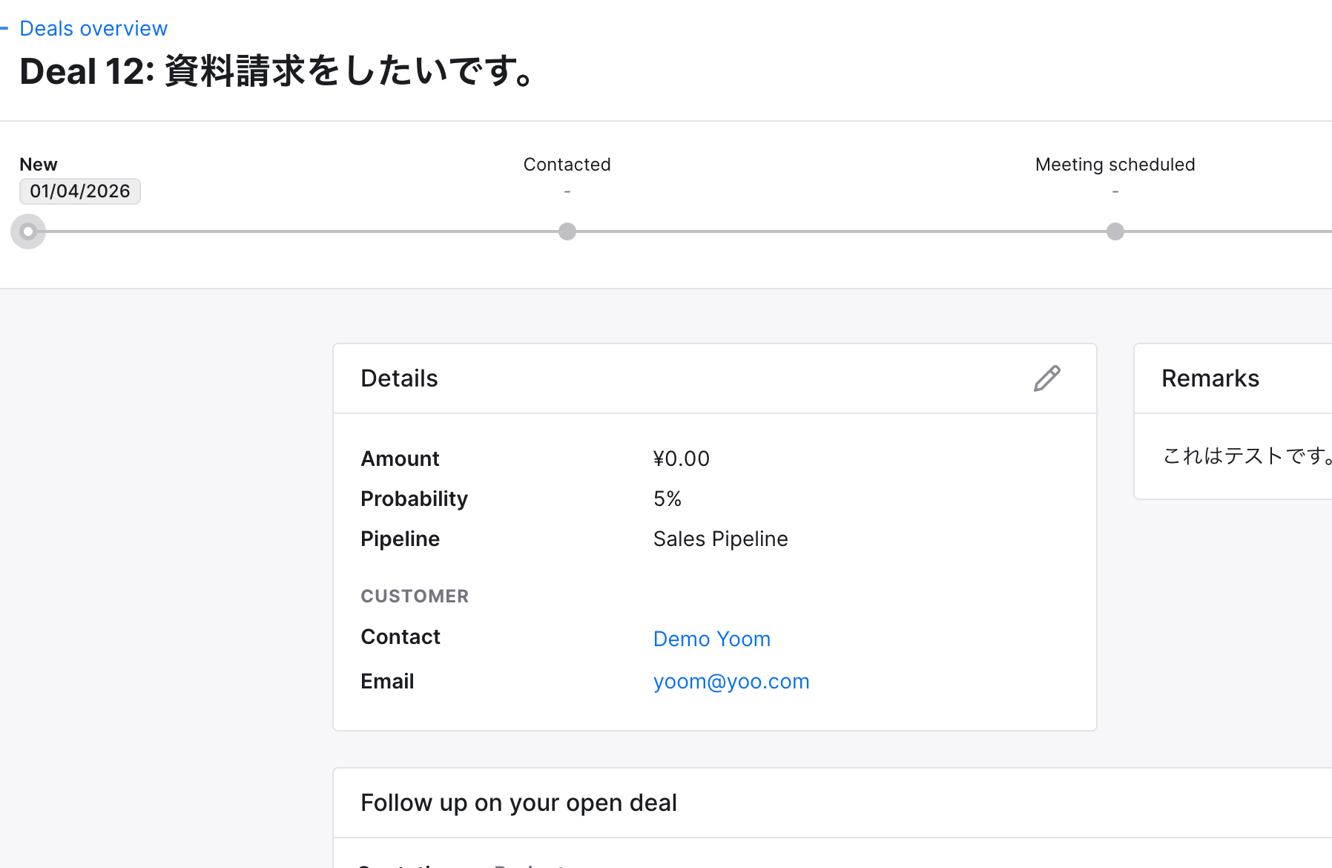This screenshot has height=868, width=1332.
Task: Click the Remarks panel heading
Action: 1210,378
